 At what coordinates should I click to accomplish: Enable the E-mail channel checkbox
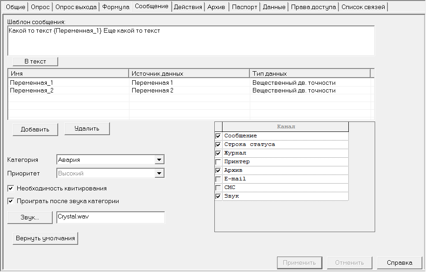pyautogui.click(x=218, y=179)
